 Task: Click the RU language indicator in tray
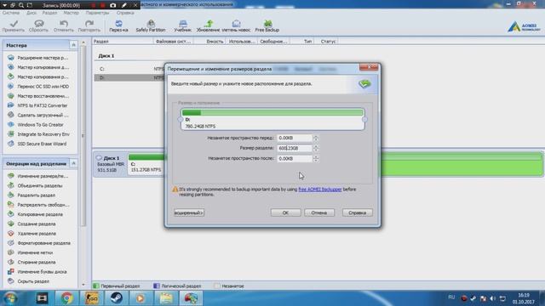[x=451, y=297]
